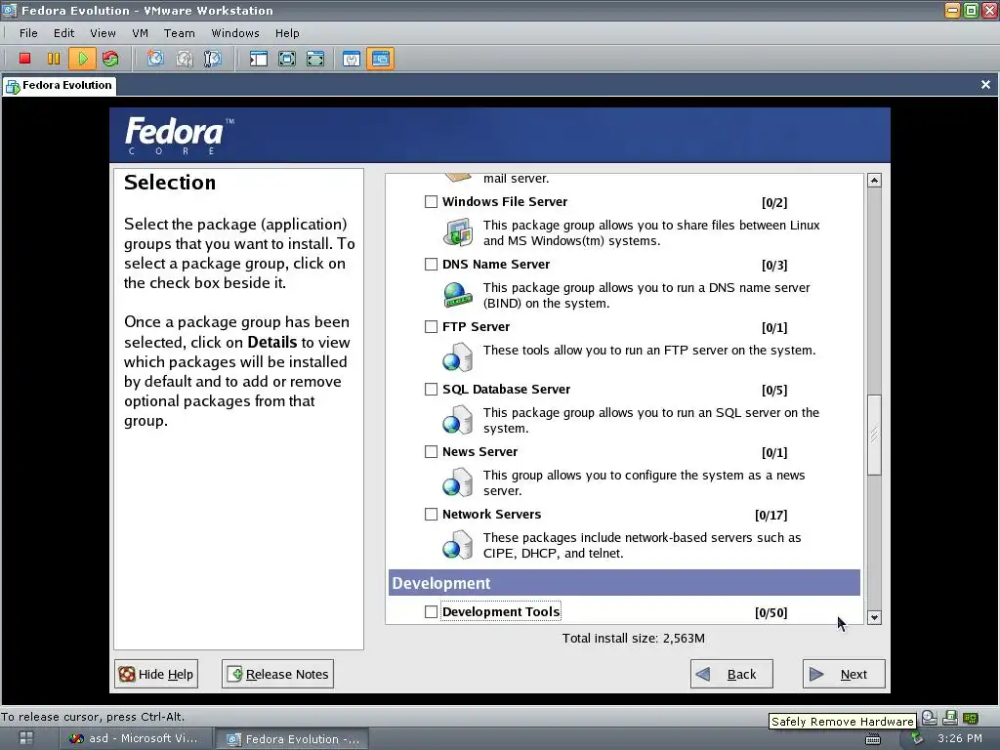The height and width of the screenshot is (750, 1000).
Task: Enable the Network Servers checkbox
Action: (431, 515)
